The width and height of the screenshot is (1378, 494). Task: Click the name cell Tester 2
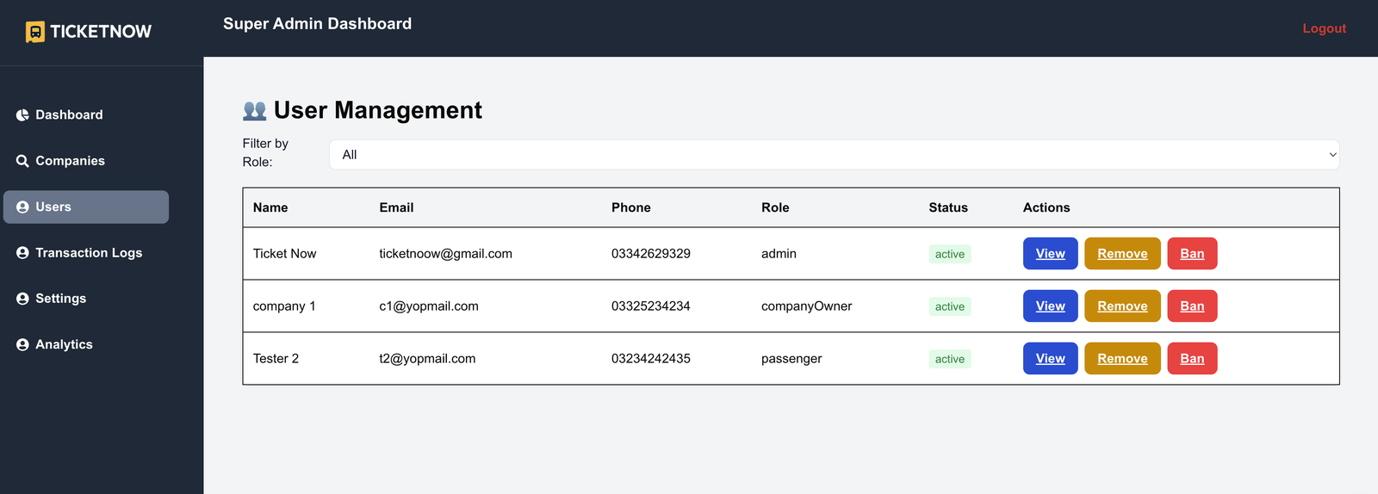[x=276, y=359]
